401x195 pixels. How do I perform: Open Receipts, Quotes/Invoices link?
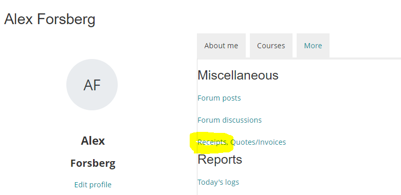[x=242, y=142]
